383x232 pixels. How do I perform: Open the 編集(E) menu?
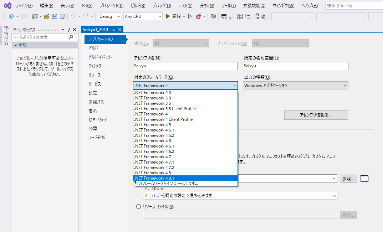click(x=46, y=6)
